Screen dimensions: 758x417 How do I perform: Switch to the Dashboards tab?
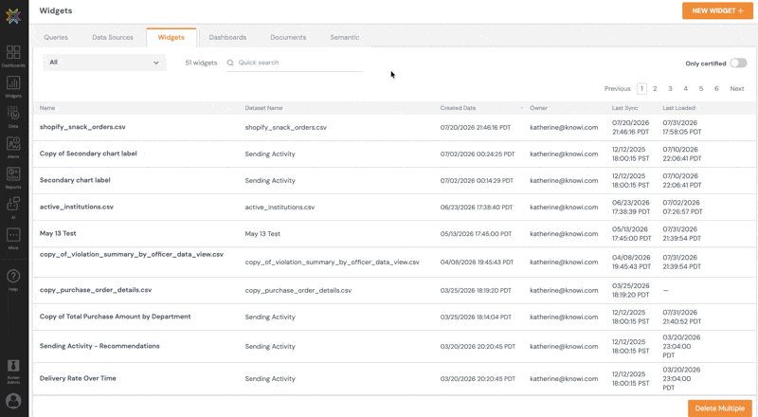coord(227,37)
